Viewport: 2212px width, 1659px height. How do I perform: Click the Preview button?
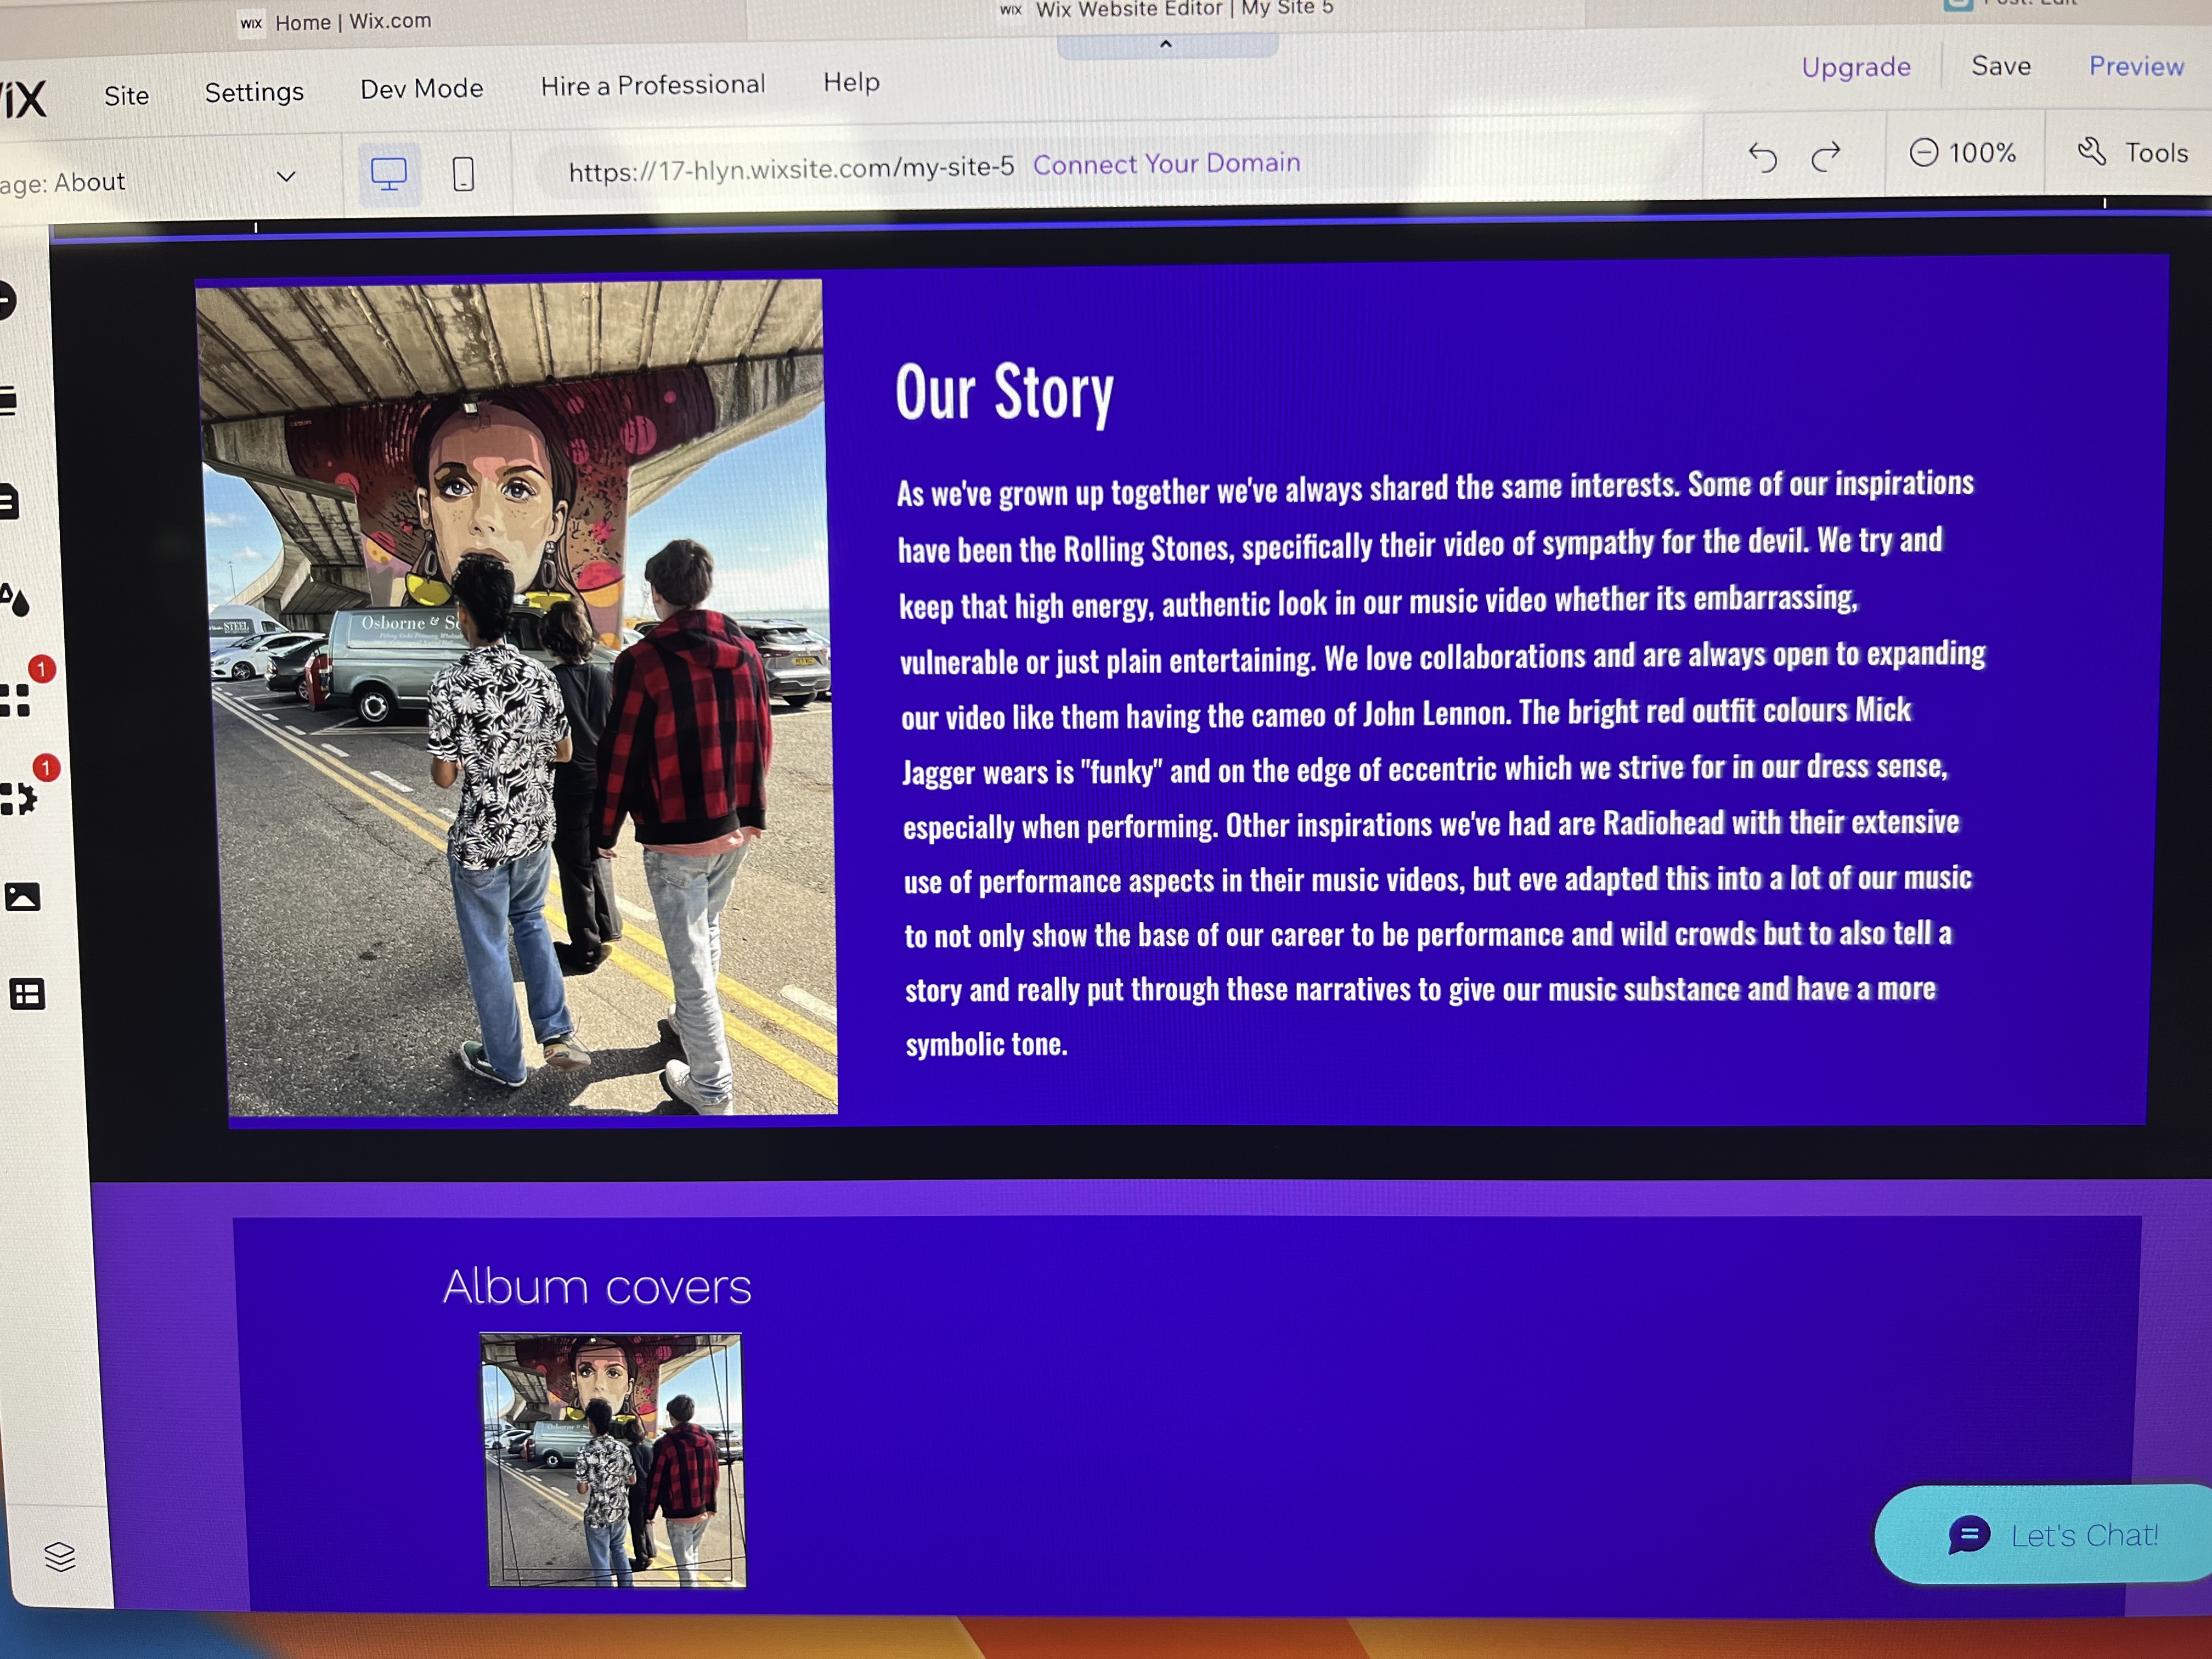[x=2136, y=66]
